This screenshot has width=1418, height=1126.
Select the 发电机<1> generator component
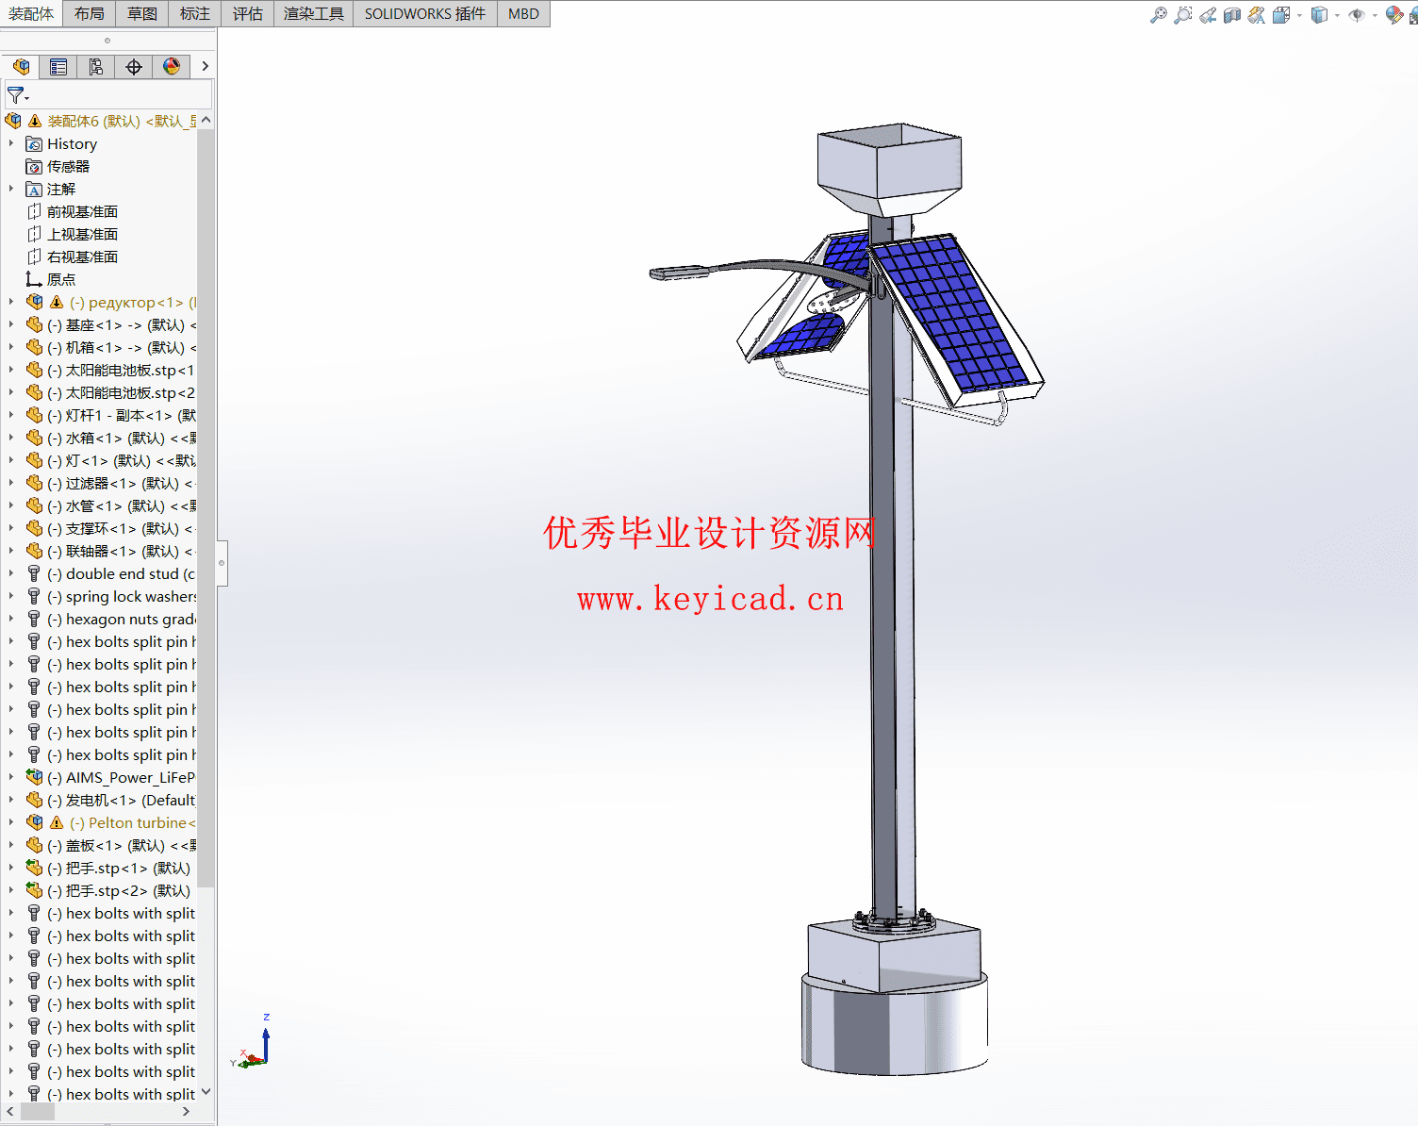[x=121, y=800]
